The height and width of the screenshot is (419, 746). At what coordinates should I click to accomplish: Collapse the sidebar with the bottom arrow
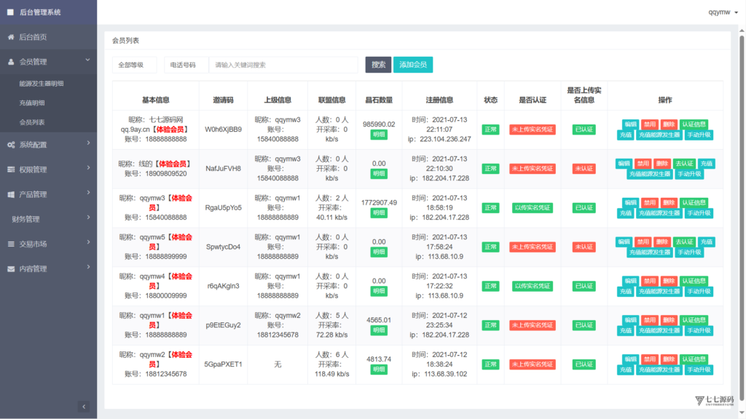(x=84, y=407)
